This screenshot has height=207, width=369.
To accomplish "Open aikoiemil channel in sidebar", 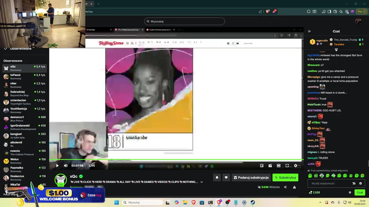I will 25,144.
